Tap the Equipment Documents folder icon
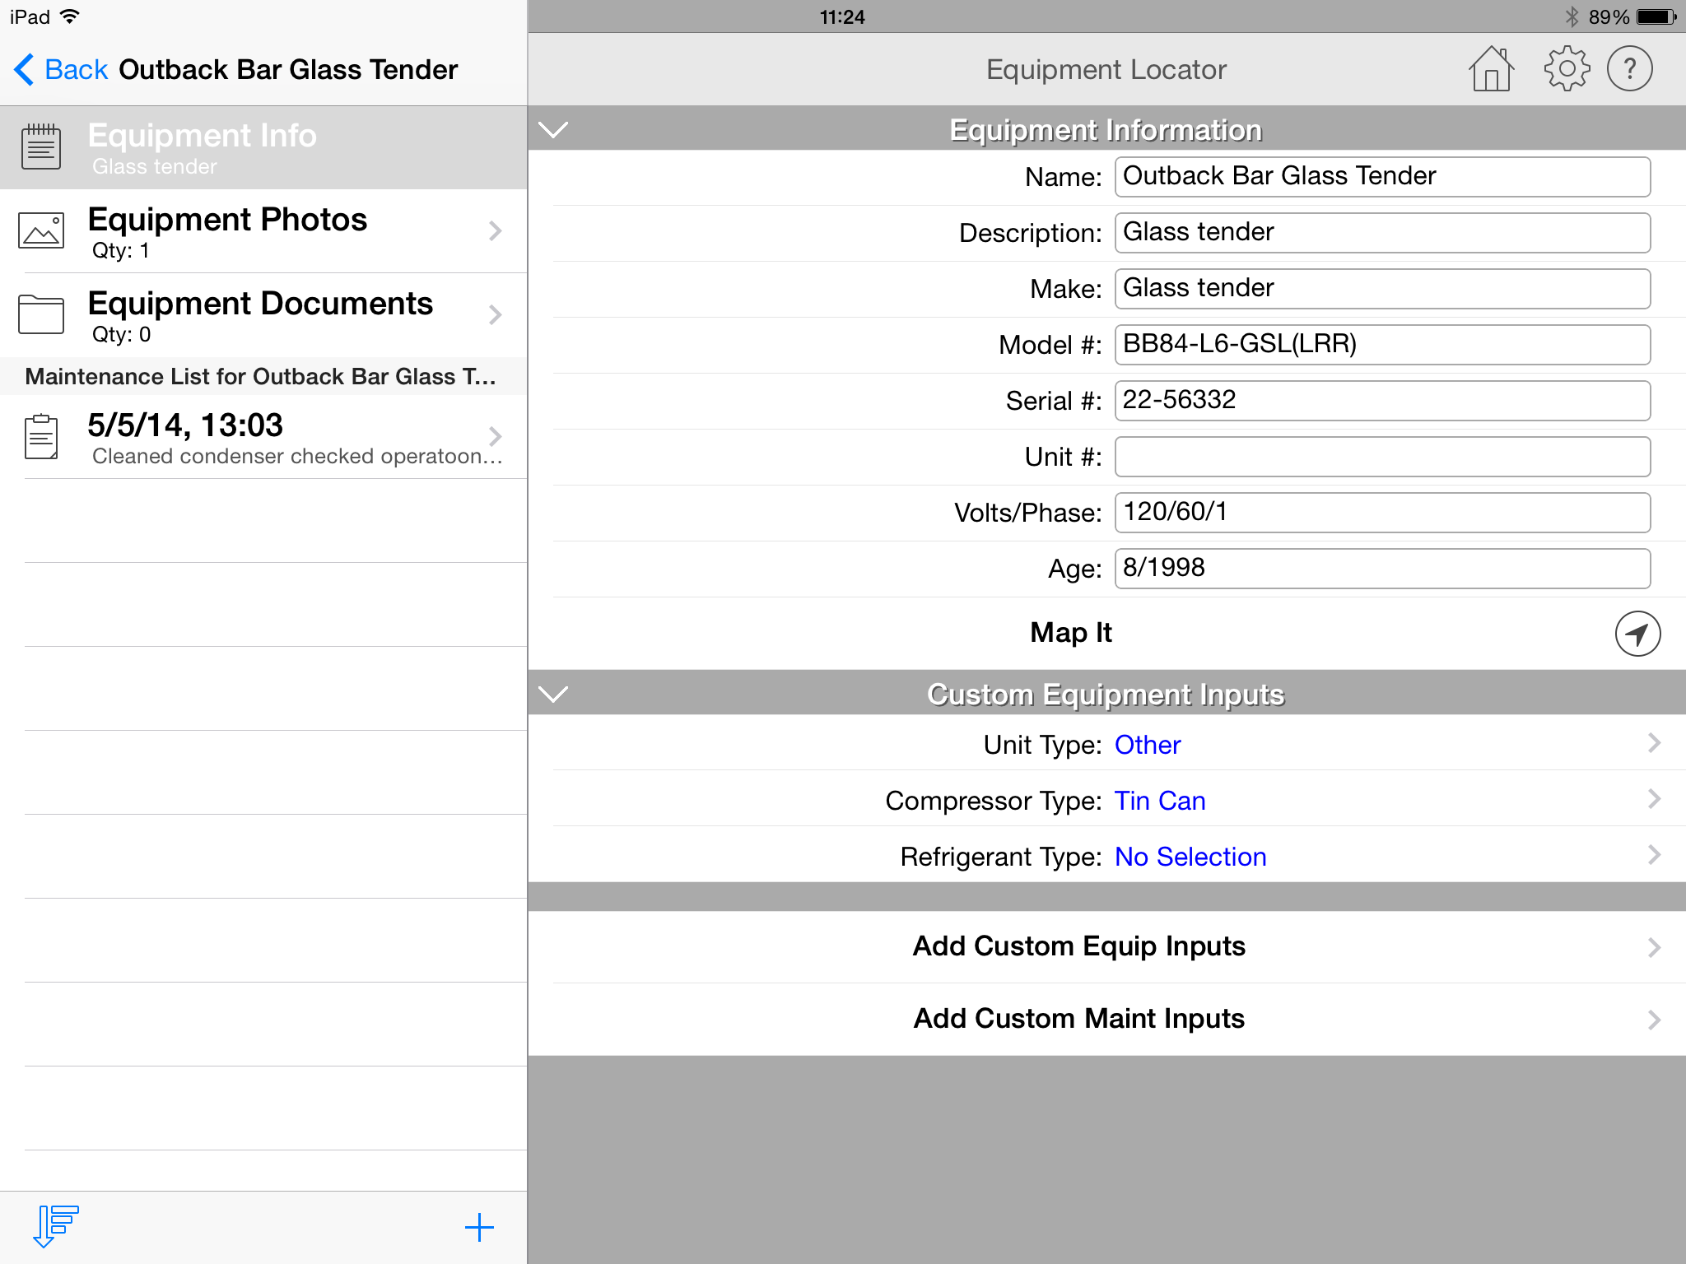This screenshot has width=1686, height=1264. coord(41,314)
